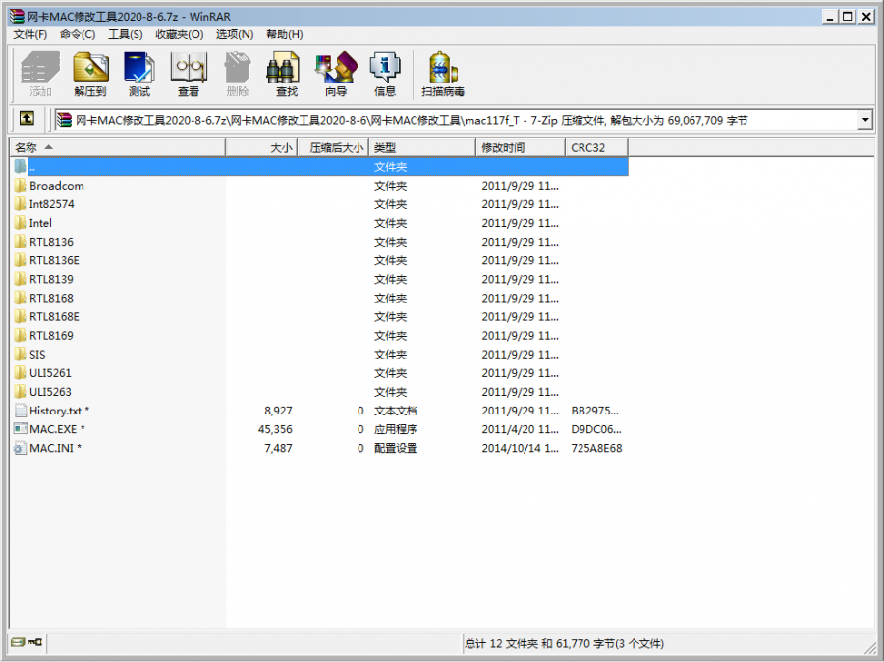Click the RTL8169 folder icon

[21, 336]
